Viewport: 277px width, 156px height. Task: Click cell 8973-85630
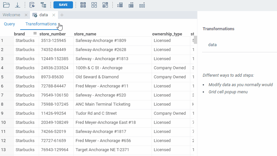[x=56, y=77]
